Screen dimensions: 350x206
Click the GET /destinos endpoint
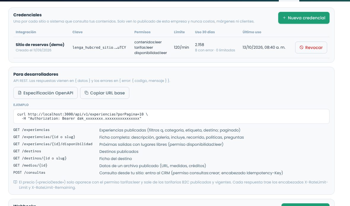click(27, 151)
